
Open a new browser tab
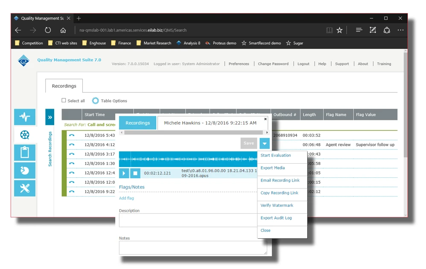coord(79,18)
